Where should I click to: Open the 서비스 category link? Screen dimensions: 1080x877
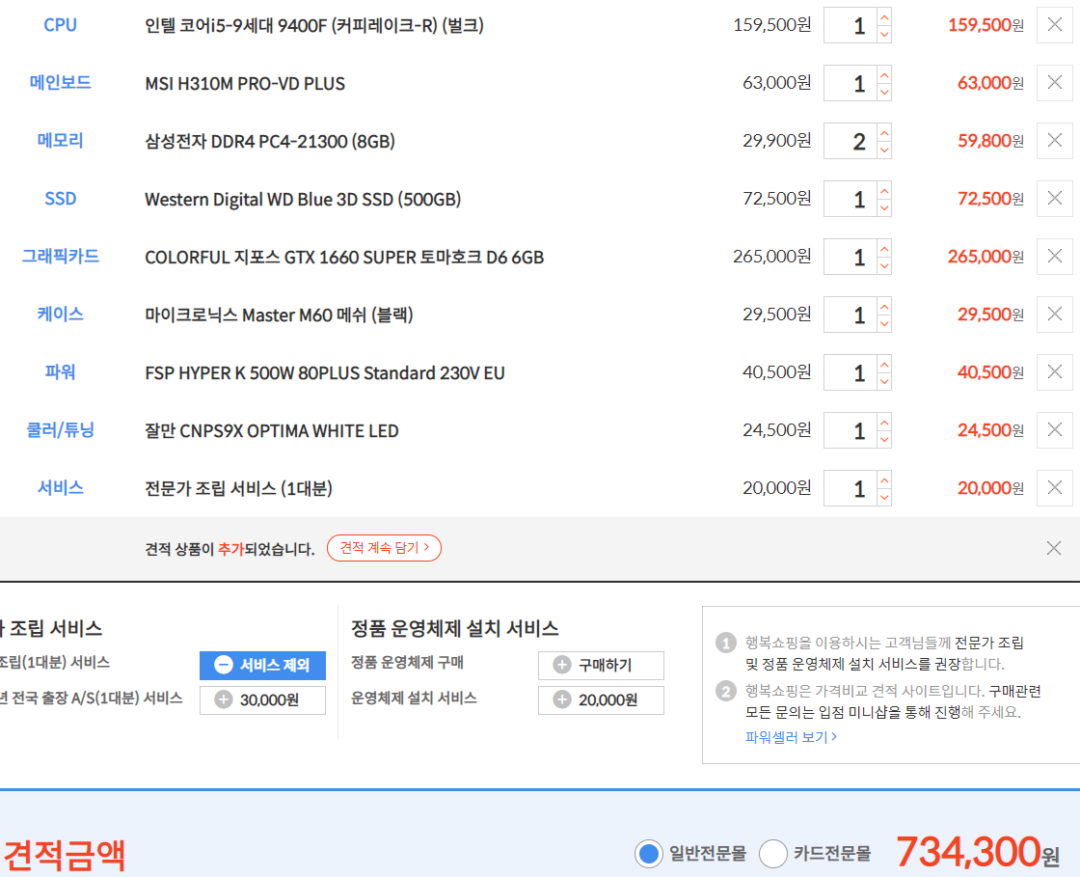(x=60, y=488)
